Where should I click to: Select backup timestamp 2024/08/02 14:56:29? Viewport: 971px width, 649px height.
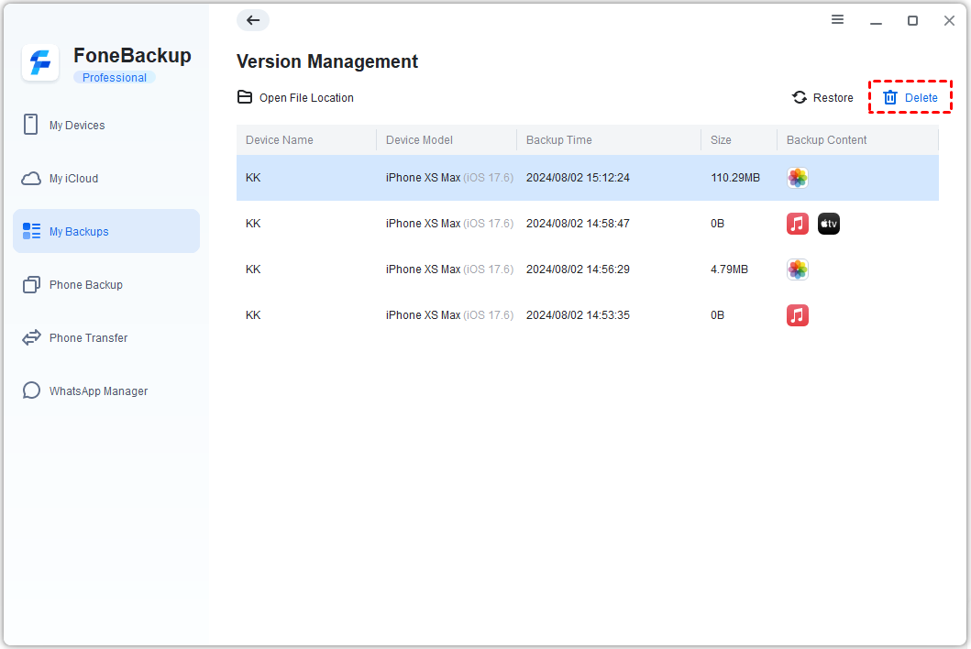[578, 269]
